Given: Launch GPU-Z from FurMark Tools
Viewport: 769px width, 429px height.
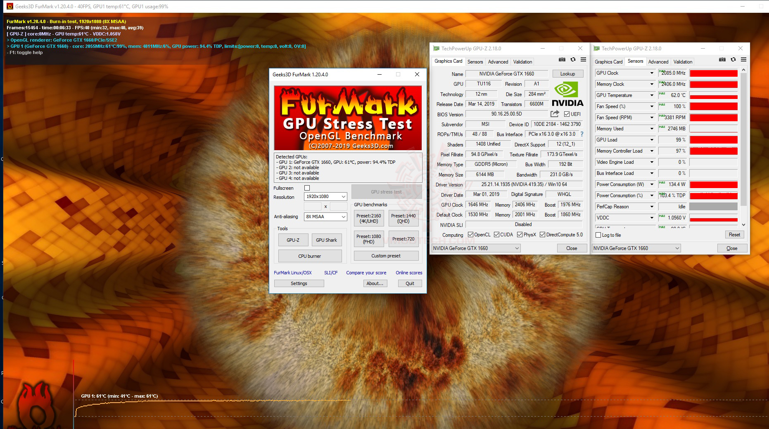Looking at the screenshot, I should [x=293, y=240].
